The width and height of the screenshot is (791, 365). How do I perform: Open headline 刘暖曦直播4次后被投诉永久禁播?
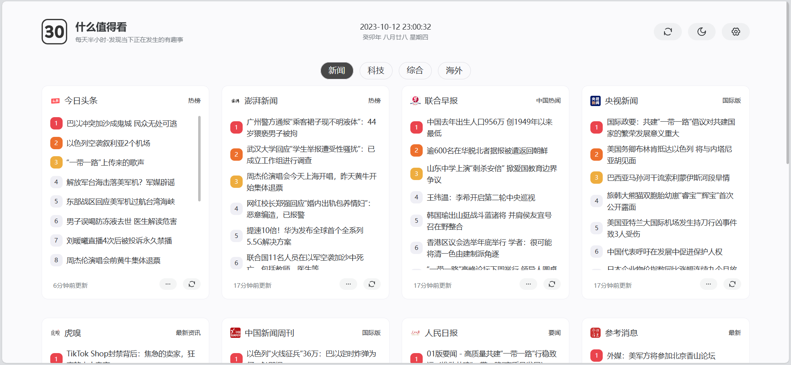click(119, 240)
